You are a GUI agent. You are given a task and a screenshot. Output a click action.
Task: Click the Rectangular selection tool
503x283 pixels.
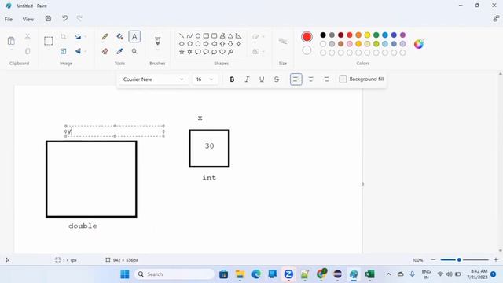point(49,41)
